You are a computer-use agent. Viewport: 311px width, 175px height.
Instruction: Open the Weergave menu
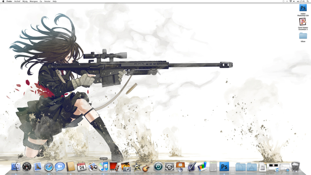point(33,1)
